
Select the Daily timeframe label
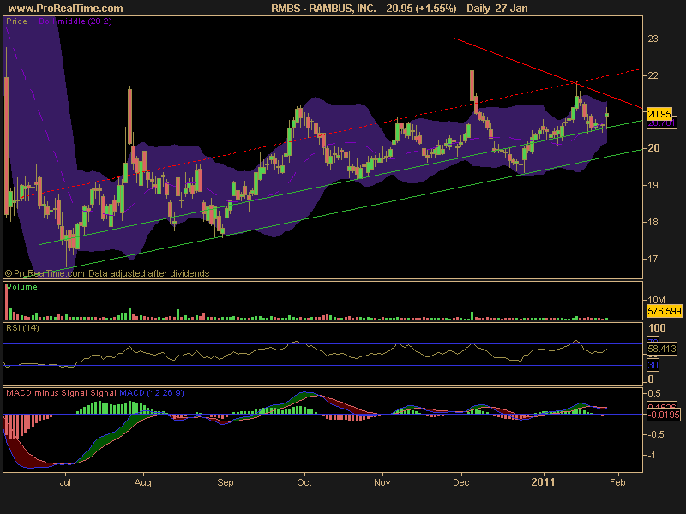(x=478, y=9)
